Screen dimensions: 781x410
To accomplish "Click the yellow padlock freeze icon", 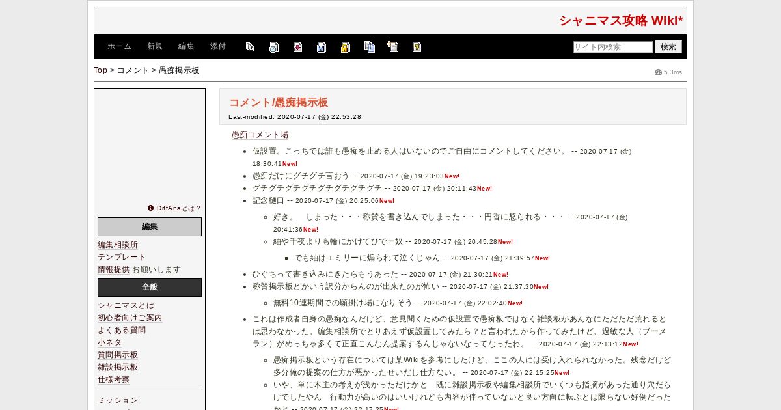I will (x=346, y=47).
